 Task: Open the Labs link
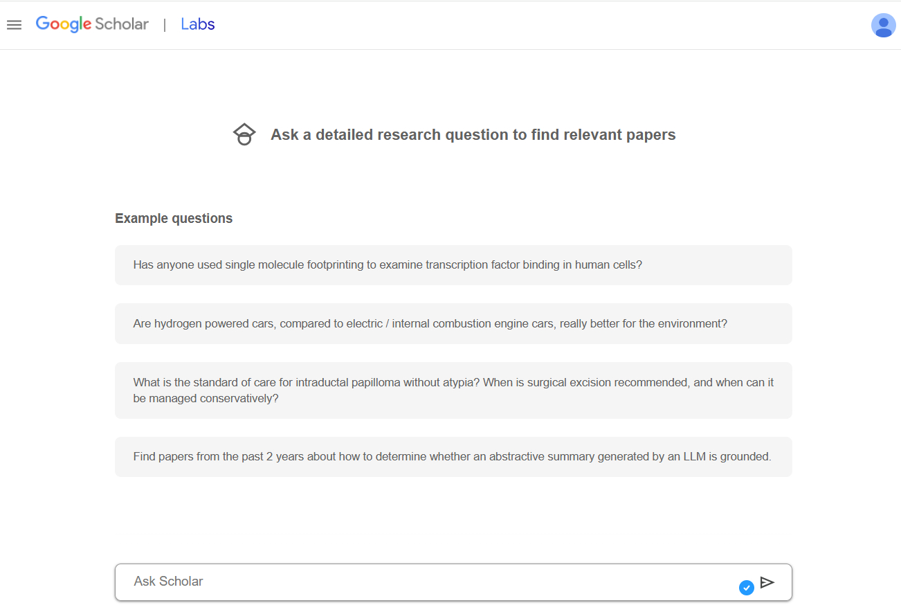(198, 24)
